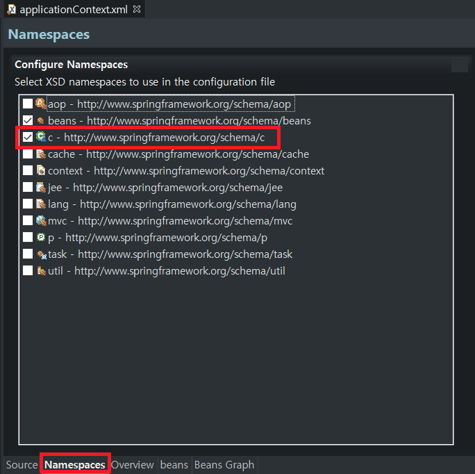The width and height of the screenshot is (475, 474).
Task: Select the schema/p URL row text
Action: click(158, 238)
